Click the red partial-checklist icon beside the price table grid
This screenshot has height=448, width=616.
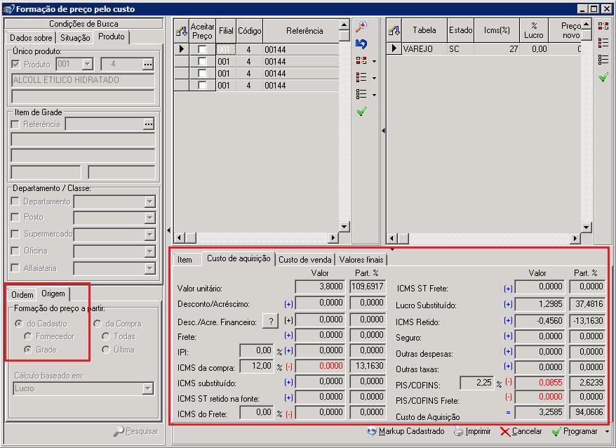[x=603, y=42]
